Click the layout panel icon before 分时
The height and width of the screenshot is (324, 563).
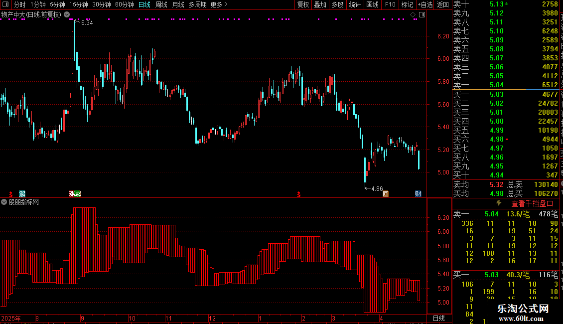pos(5,4)
